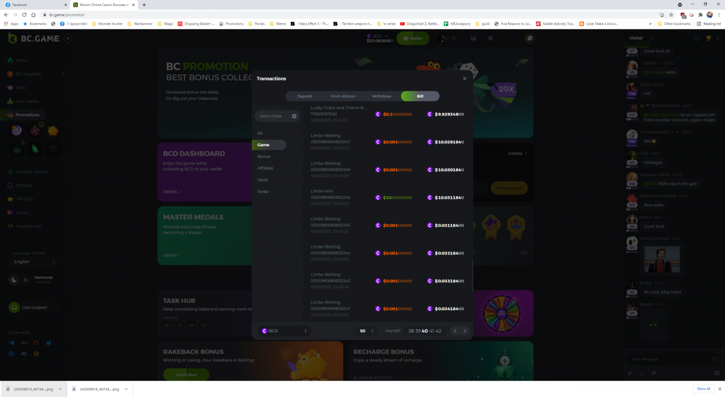The height and width of the screenshot is (397, 725).
Task: Open the Select Date calendar picker
Action: click(x=277, y=116)
